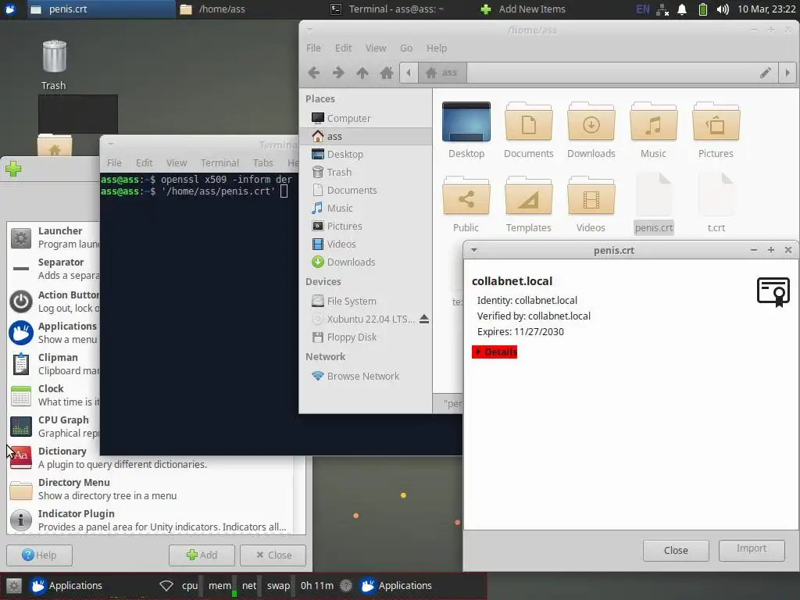Open the Public folder icon
The width and height of the screenshot is (800, 600).
(466, 196)
